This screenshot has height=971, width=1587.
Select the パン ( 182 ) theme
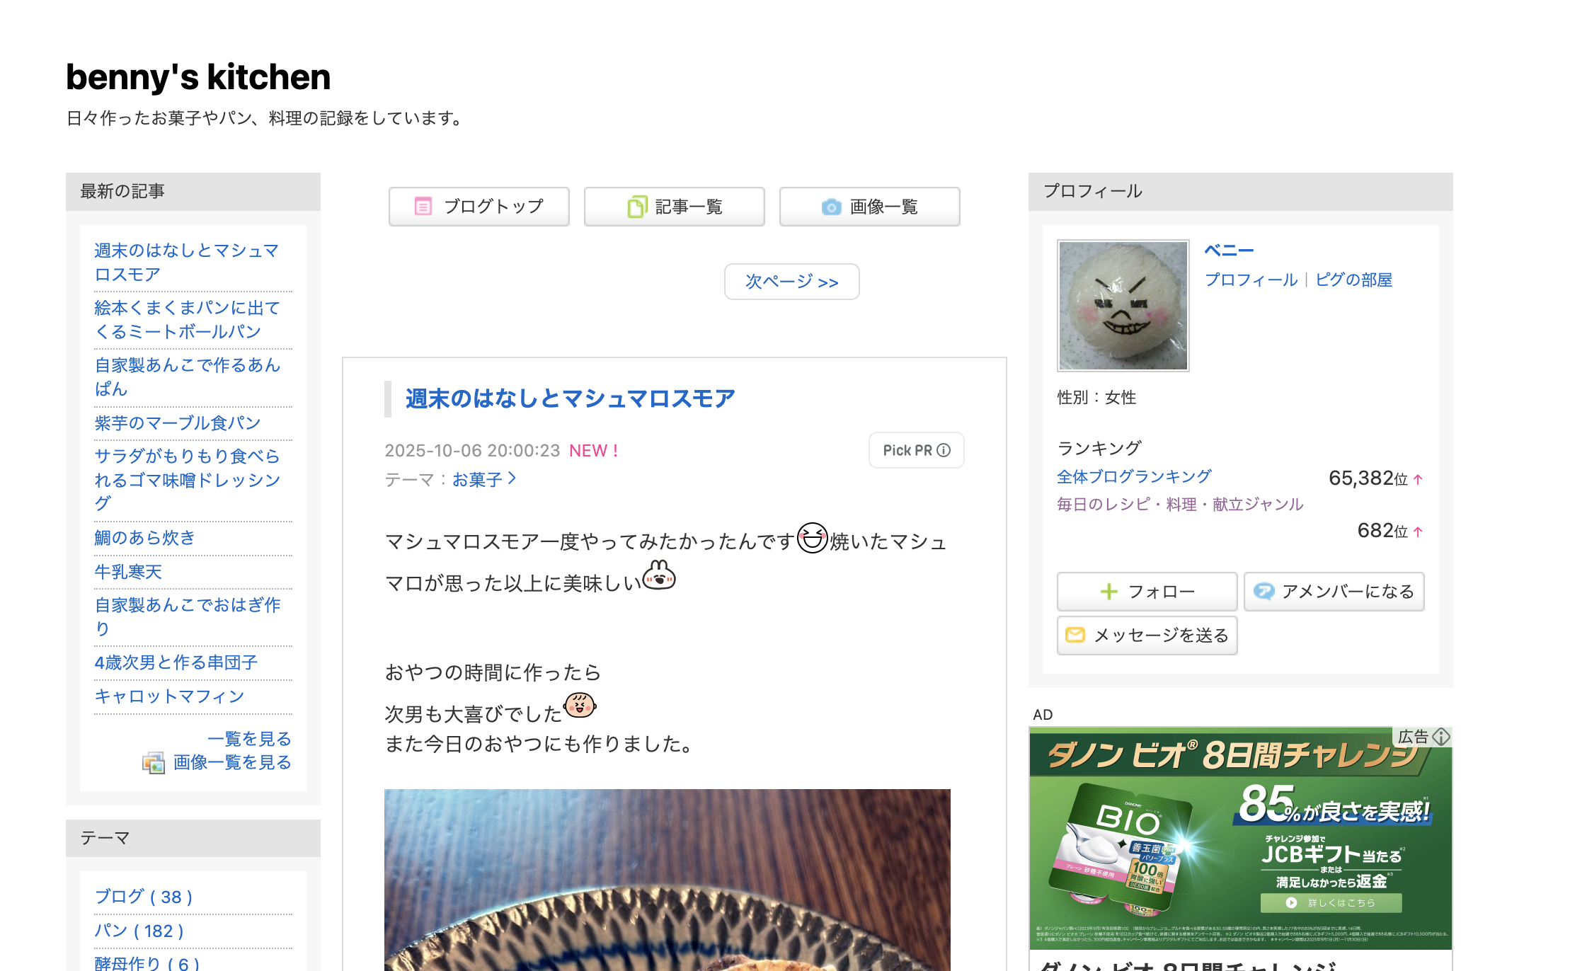(x=139, y=931)
